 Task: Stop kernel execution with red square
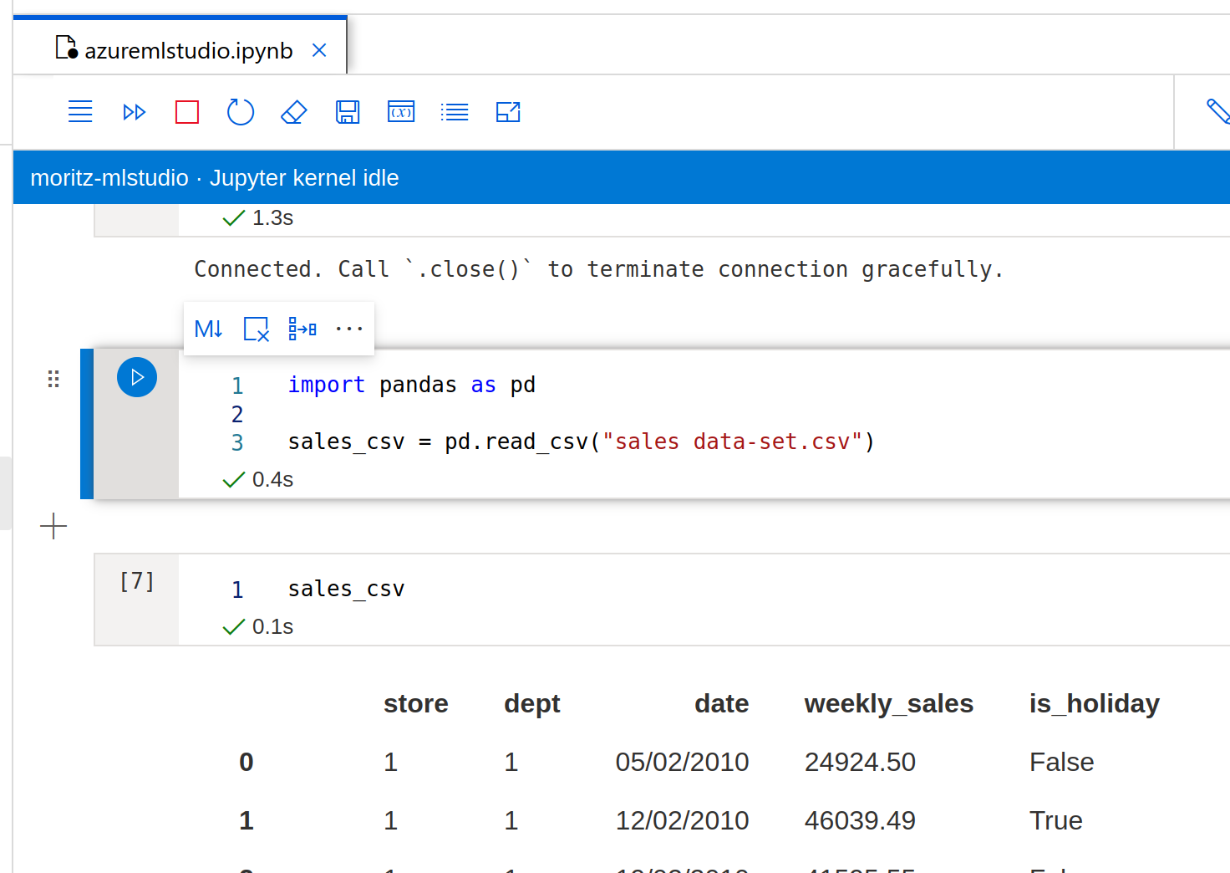coord(187,112)
